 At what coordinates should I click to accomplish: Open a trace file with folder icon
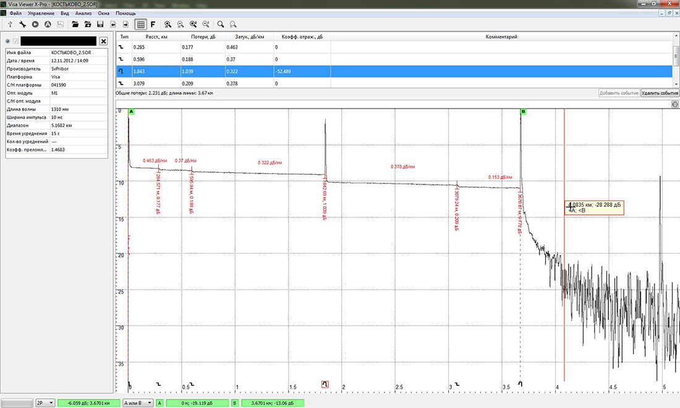[75, 24]
